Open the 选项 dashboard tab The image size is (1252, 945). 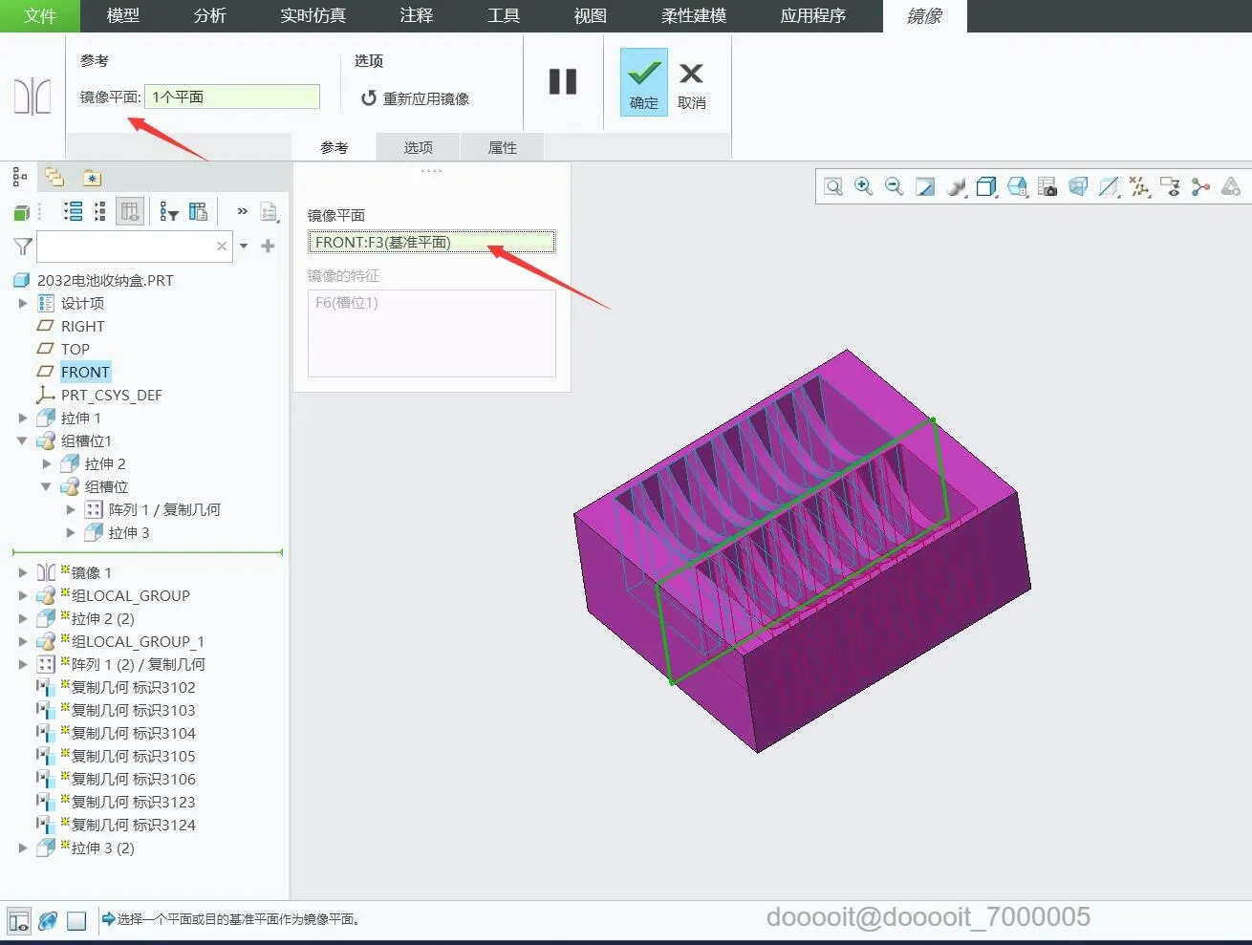click(419, 147)
